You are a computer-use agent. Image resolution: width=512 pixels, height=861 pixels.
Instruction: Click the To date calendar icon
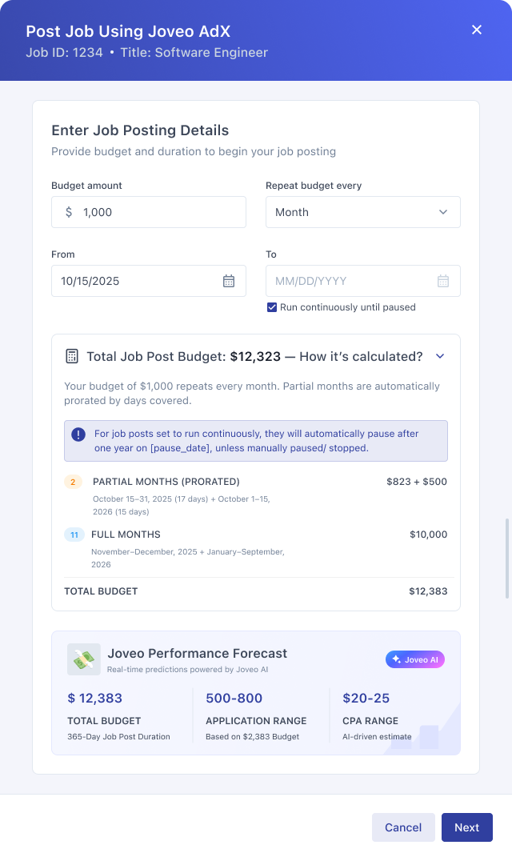click(x=443, y=281)
